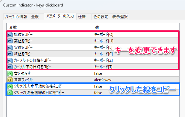
Task: Go to the 色の設定 tab
Action: tap(101, 16)
